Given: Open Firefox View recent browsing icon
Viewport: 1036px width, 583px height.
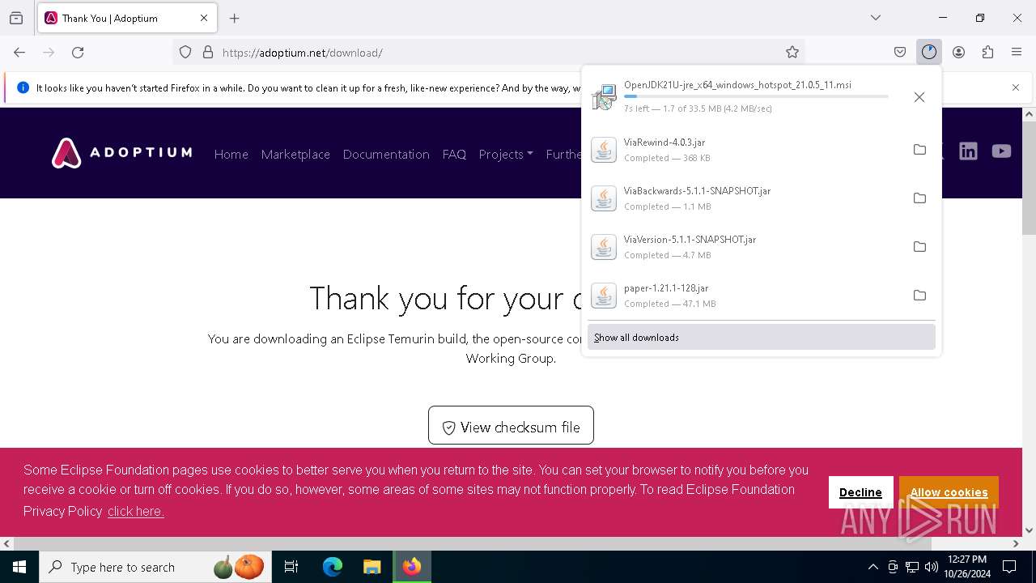Looking at the screenshot, I should click(16, 18).
